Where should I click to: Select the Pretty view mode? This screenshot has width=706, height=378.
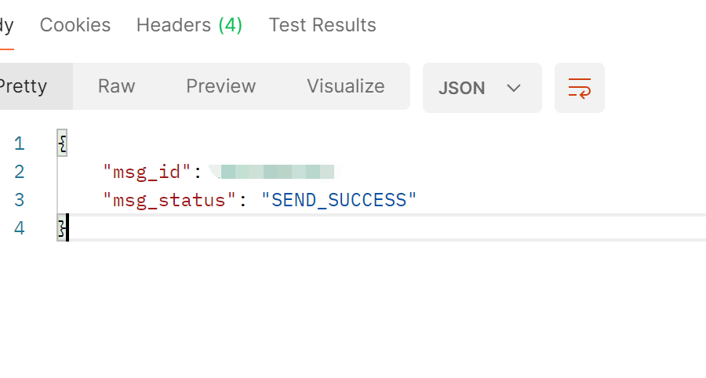24,86
